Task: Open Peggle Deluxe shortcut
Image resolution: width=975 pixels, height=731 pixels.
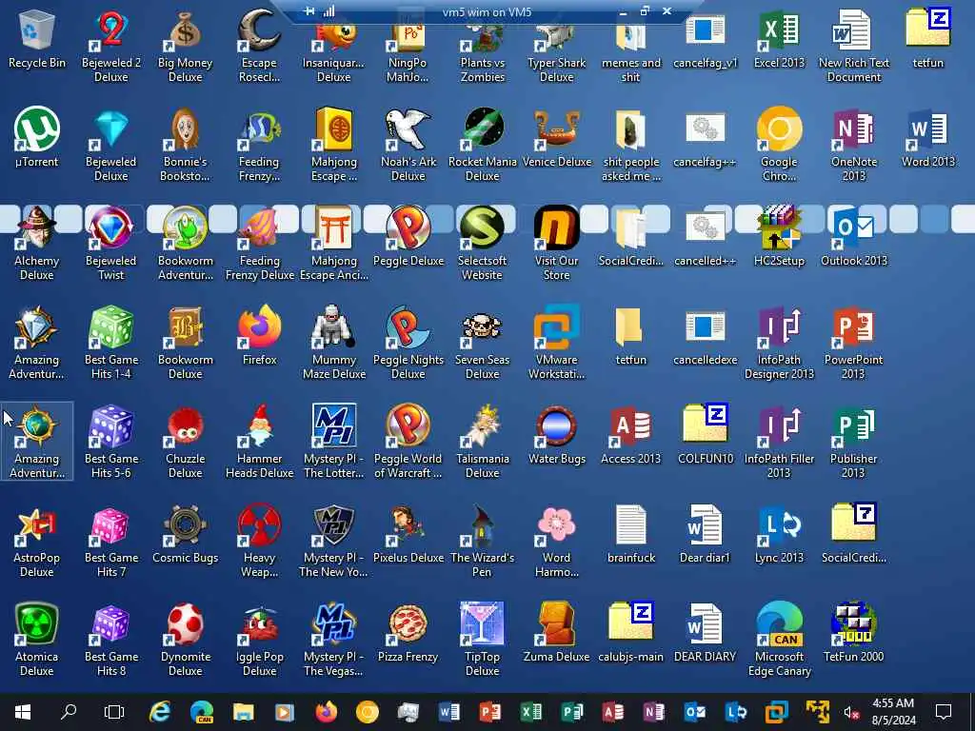Action: (408, 236)
